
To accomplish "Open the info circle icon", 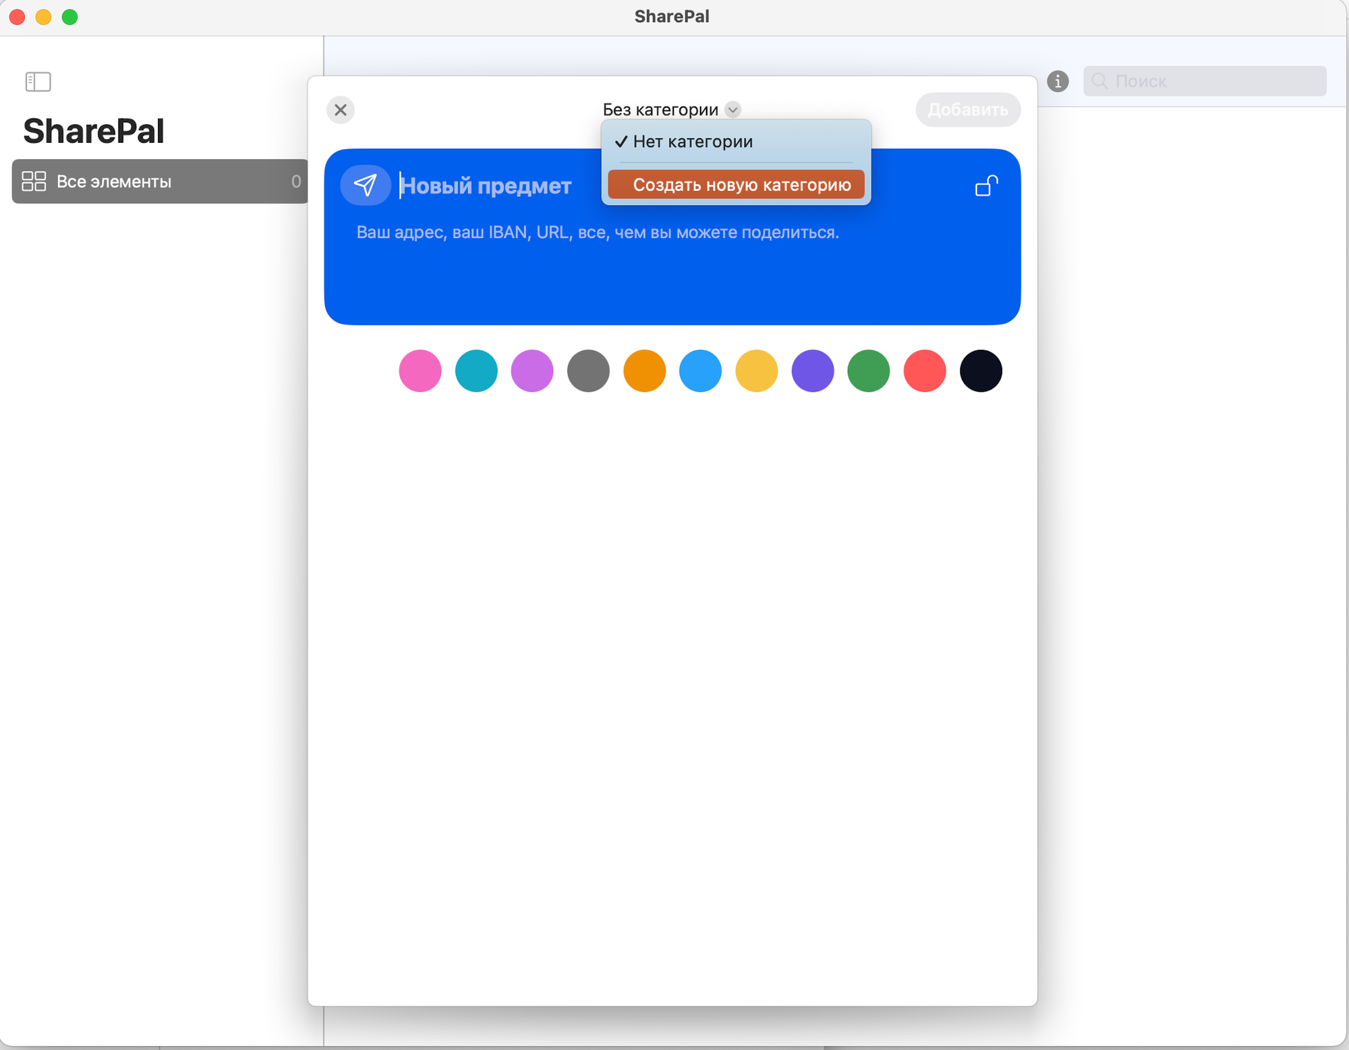I will click(1057, 82).
